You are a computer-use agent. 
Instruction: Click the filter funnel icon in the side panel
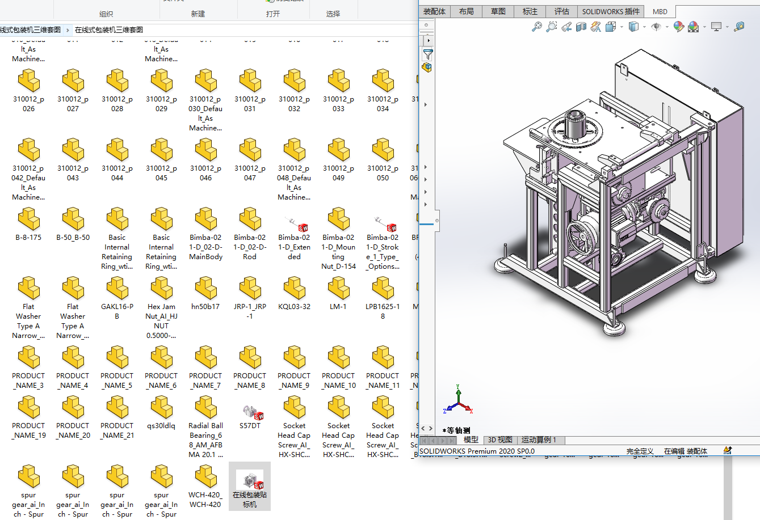pos(428,54)
